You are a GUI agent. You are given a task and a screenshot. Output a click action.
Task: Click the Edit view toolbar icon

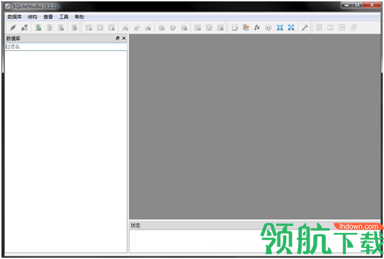(x=209, y=27)
